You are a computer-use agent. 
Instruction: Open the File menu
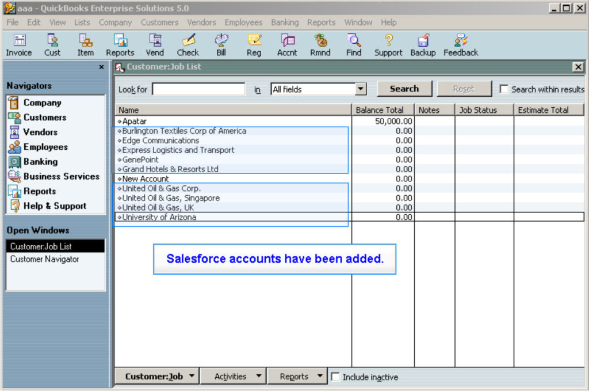coord(13,22)
